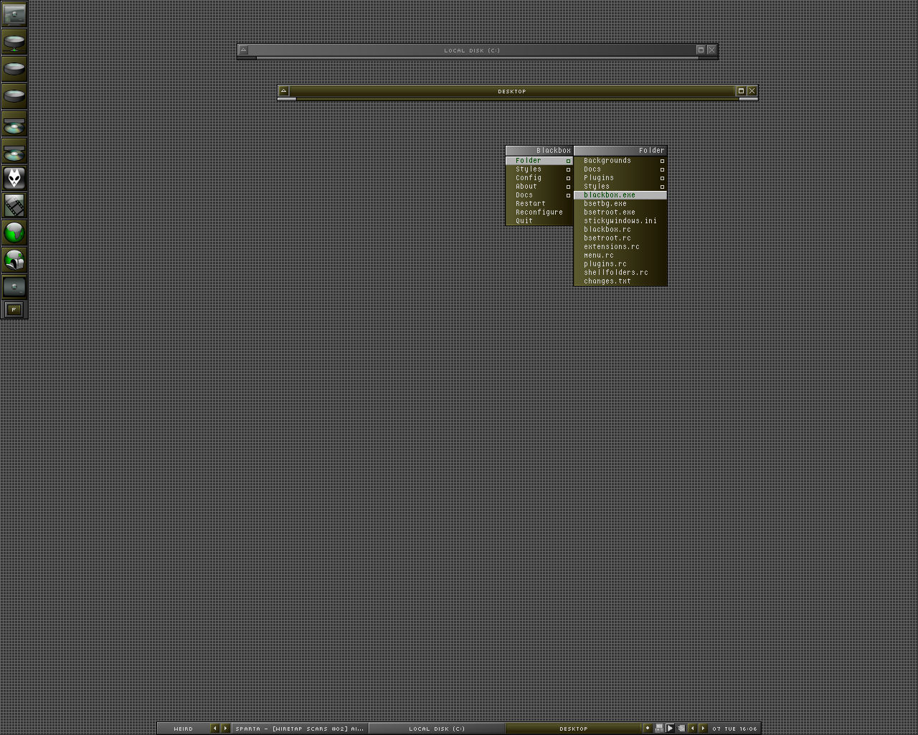The image size is (918, 735).
Task: Switch to previous workspace next to Weird label
Action: pos(214,729)
